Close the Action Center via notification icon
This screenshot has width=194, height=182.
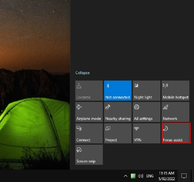tap(184, 176)
